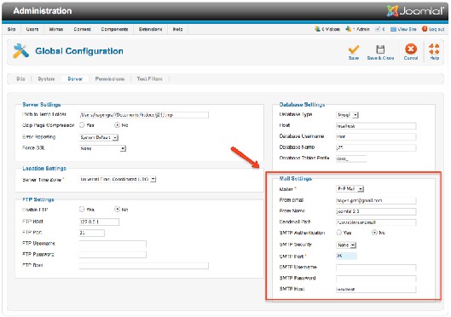Switch to the Text Filters tab
The height and width of the screenshot is (317, 451).
(149, 79)
